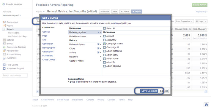Check the Advert ID checkbox
Image resolution: width=211 pixels, height=107 pixels.
(104, 63)
